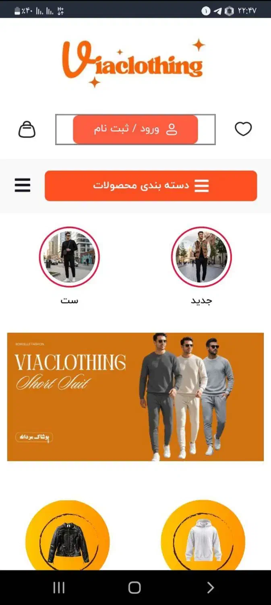Tap the Android back arrow
This screenshot has height=605, width=271.
coord(210,588)
